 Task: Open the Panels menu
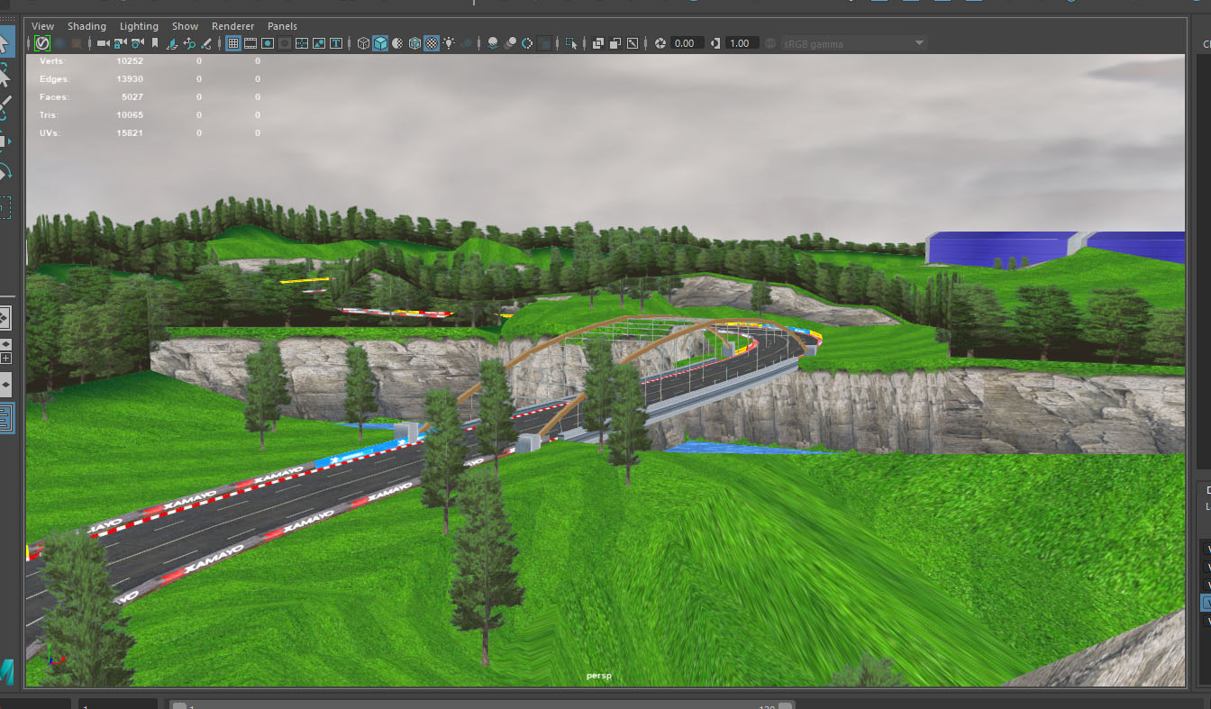(x=282, y=26)
